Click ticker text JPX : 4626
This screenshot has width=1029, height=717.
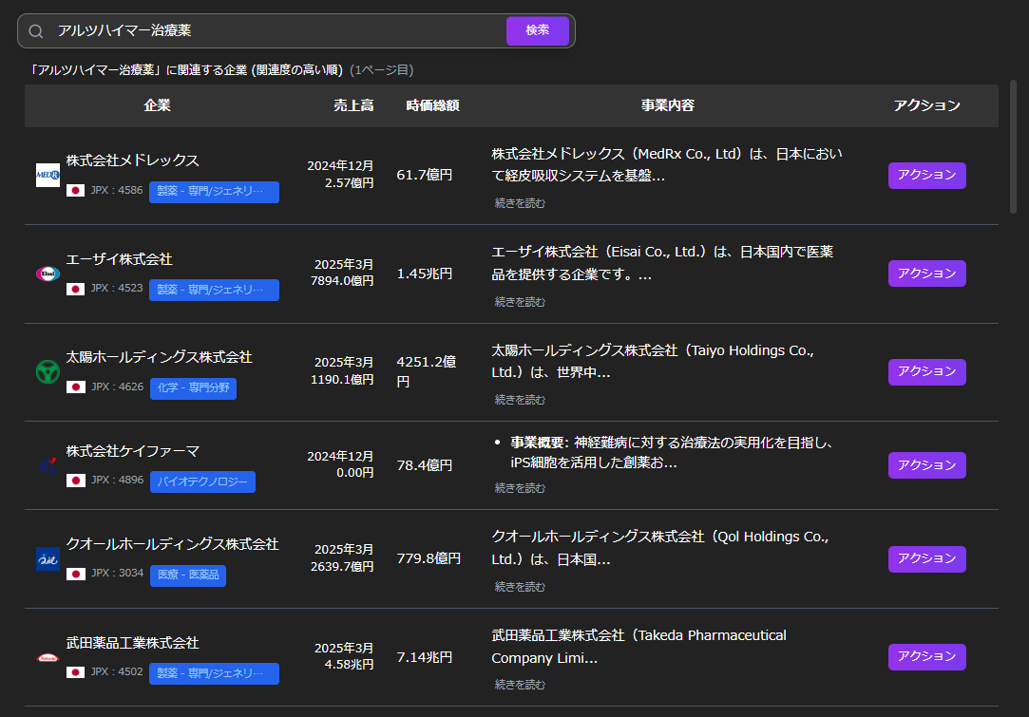(x=118, y=387)
